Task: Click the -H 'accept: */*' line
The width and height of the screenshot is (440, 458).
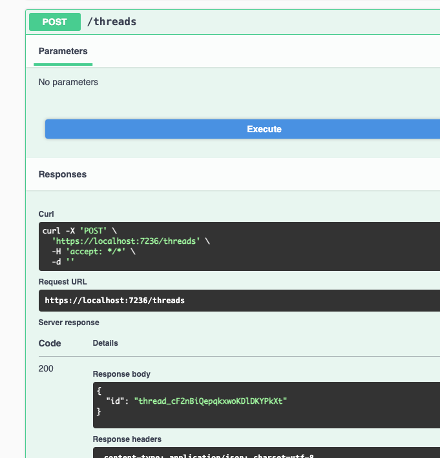Action: coord(94,251)
